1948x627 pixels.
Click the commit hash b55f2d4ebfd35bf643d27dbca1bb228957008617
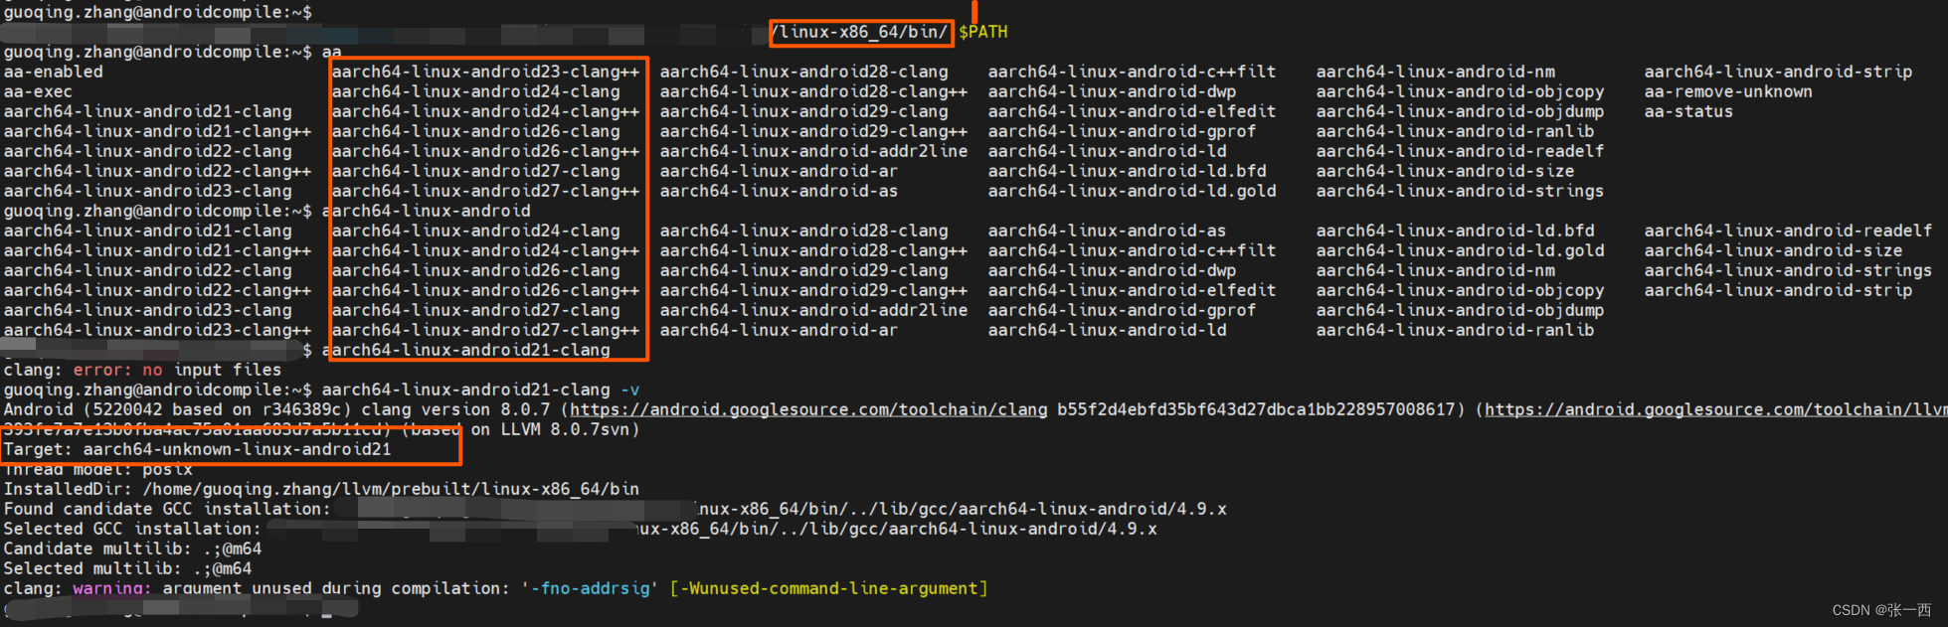pyautogui.click(x=1256, y=409)
